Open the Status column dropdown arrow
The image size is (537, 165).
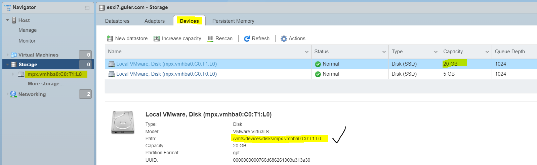(x=384, y=52)
